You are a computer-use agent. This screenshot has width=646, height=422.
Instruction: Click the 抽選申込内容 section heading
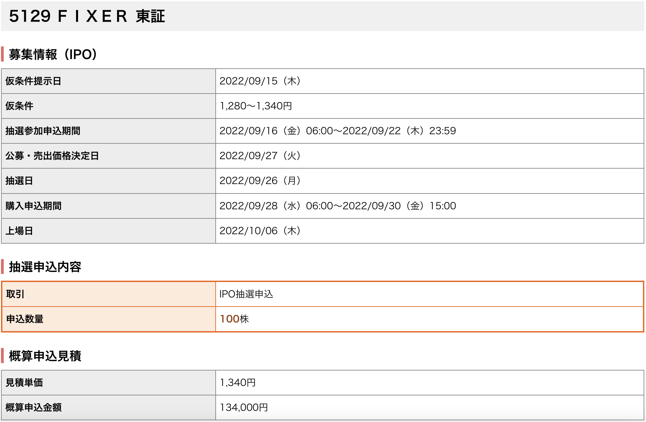point(45,267)
